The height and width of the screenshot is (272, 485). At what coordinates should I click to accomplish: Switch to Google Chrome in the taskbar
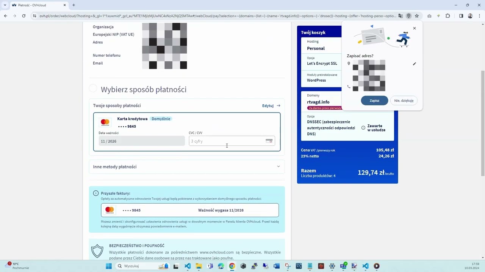232,266
